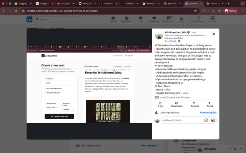
Task: Open Chrome downloads
Action: tap(213, 11)
